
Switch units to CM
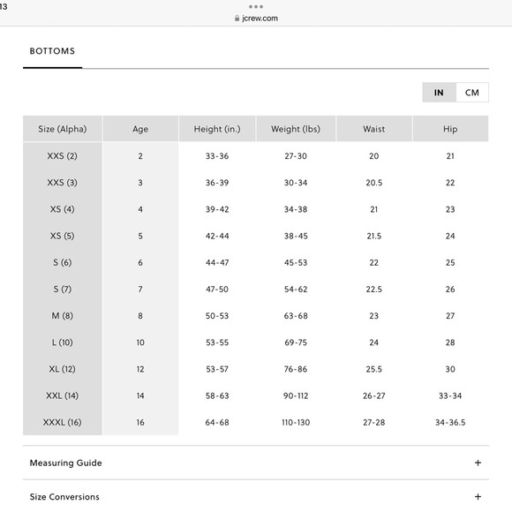[472, 93]
